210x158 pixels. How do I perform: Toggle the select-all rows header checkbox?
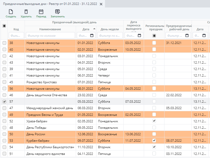[4, 26]
